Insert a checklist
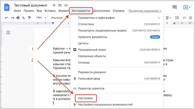This screenshot has width=195, height=109. coord(185,18)
